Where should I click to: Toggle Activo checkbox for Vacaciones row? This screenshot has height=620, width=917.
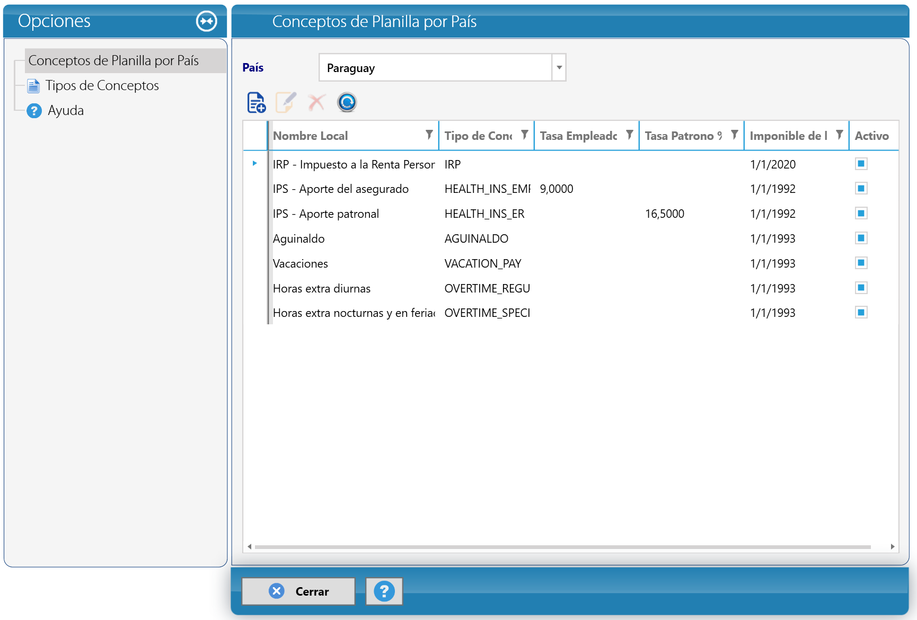point(861,263)
